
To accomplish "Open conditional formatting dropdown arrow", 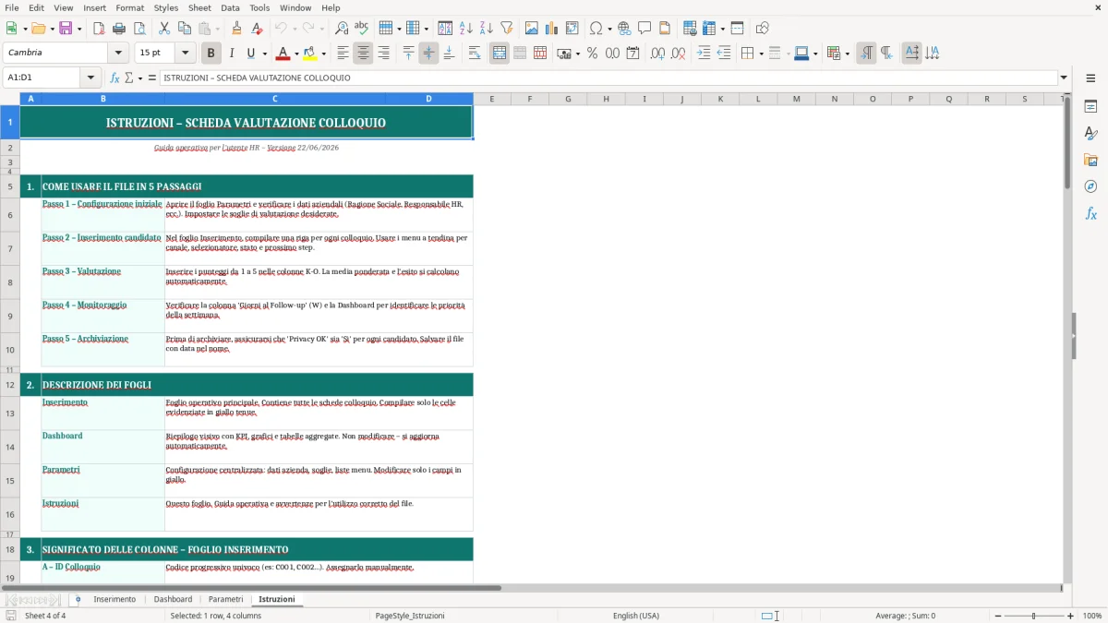I will pyautogui.click(x=847, y=54).
